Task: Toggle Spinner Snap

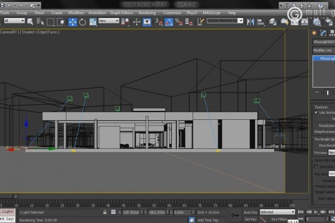Action: [x=189, y=22]
